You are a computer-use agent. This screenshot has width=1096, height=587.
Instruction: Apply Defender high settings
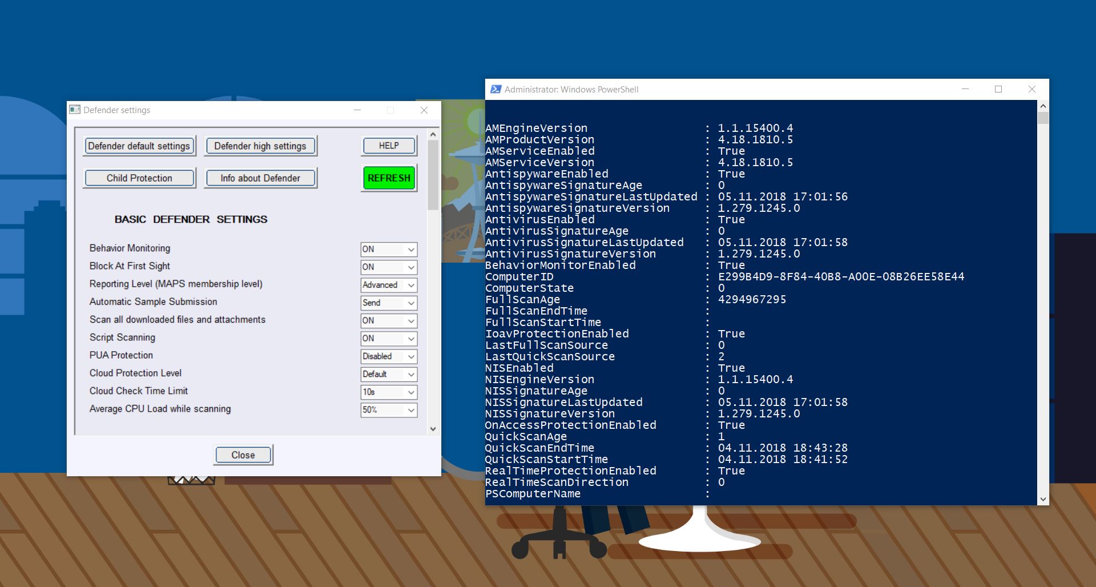tap(260, 146)
